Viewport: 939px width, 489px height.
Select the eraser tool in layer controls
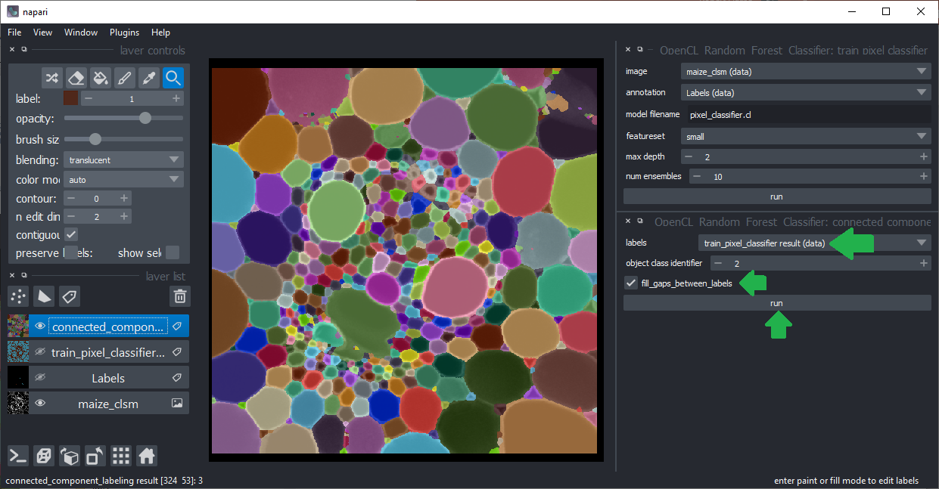76,78
